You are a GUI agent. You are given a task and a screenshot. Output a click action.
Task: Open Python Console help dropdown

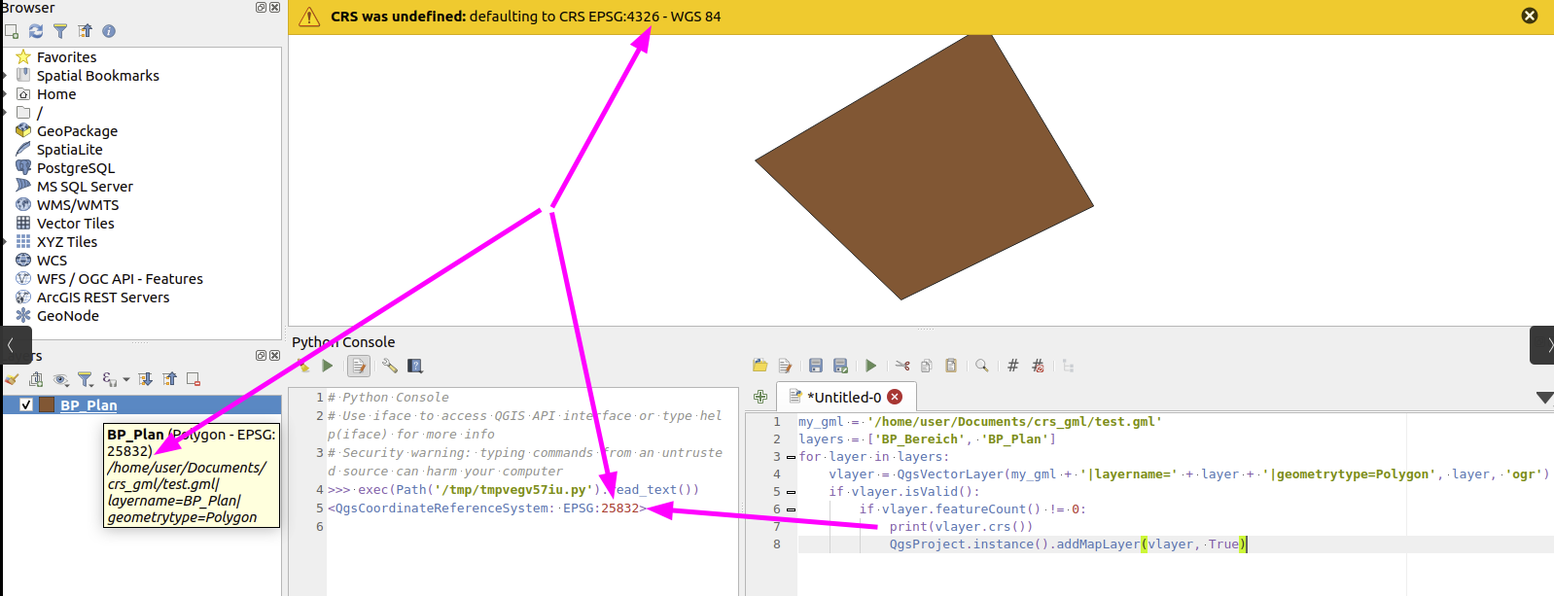click(415, 366)
